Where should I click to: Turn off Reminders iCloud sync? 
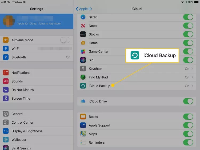(188, 143)
